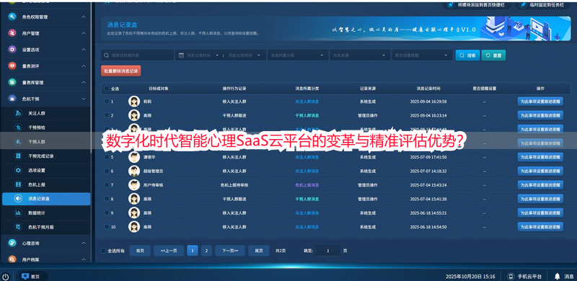The image size is (577, 281).
Task: Click the 下一页 next page button
Action: [x=230, y=251]
